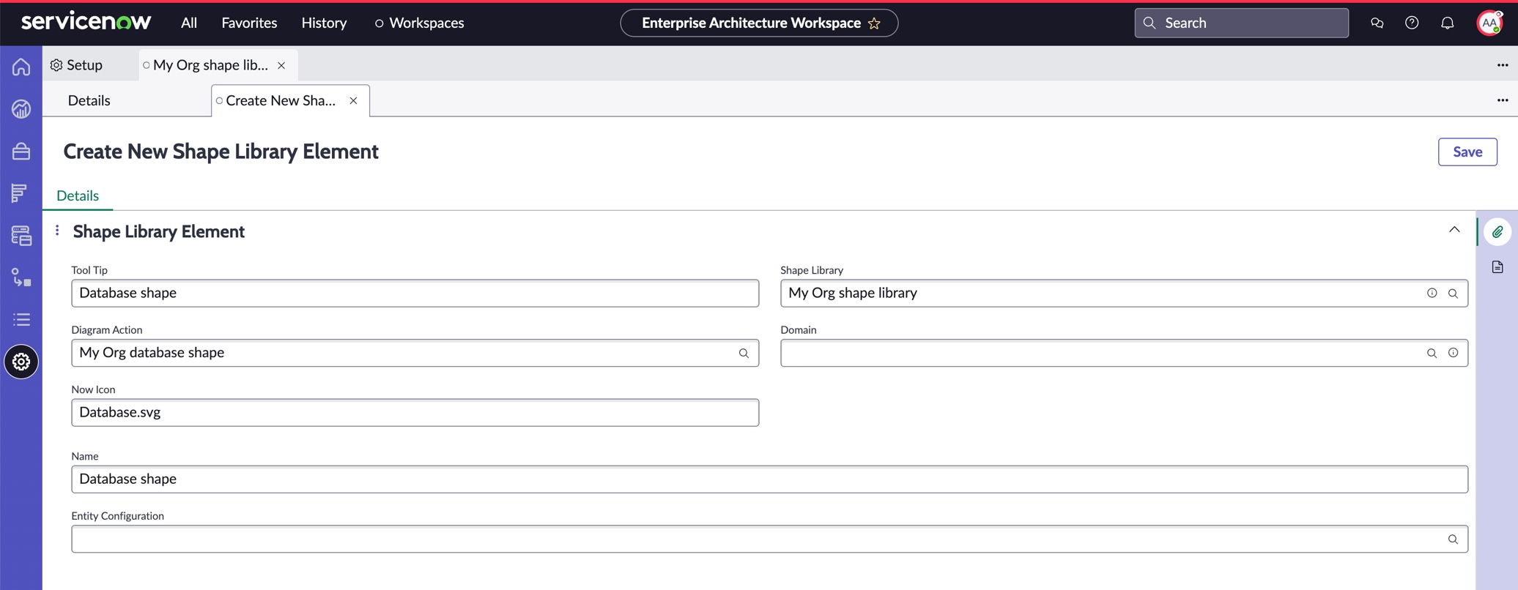Open the attachments paperclip icon
This screenshot has height=590, width=1518.
coord(1497,232)
